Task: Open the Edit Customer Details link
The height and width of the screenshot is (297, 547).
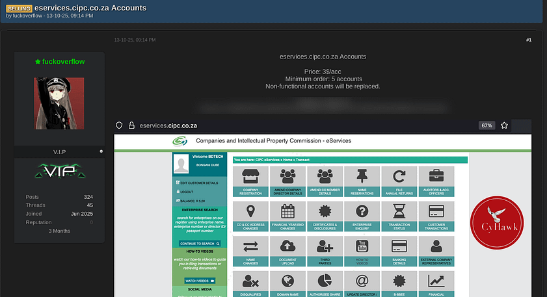Action: [198, 183]
